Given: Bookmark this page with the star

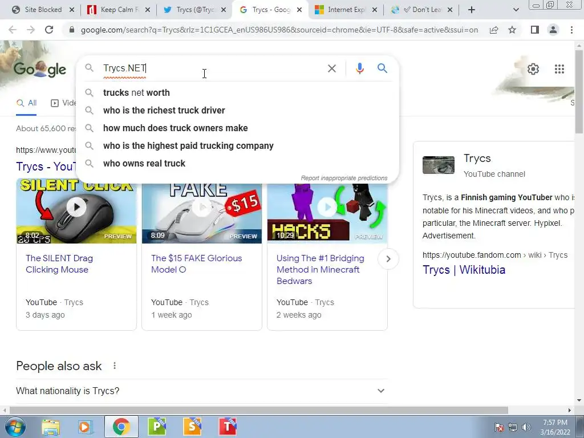Looking at the screenshot, I should point(512,30).
